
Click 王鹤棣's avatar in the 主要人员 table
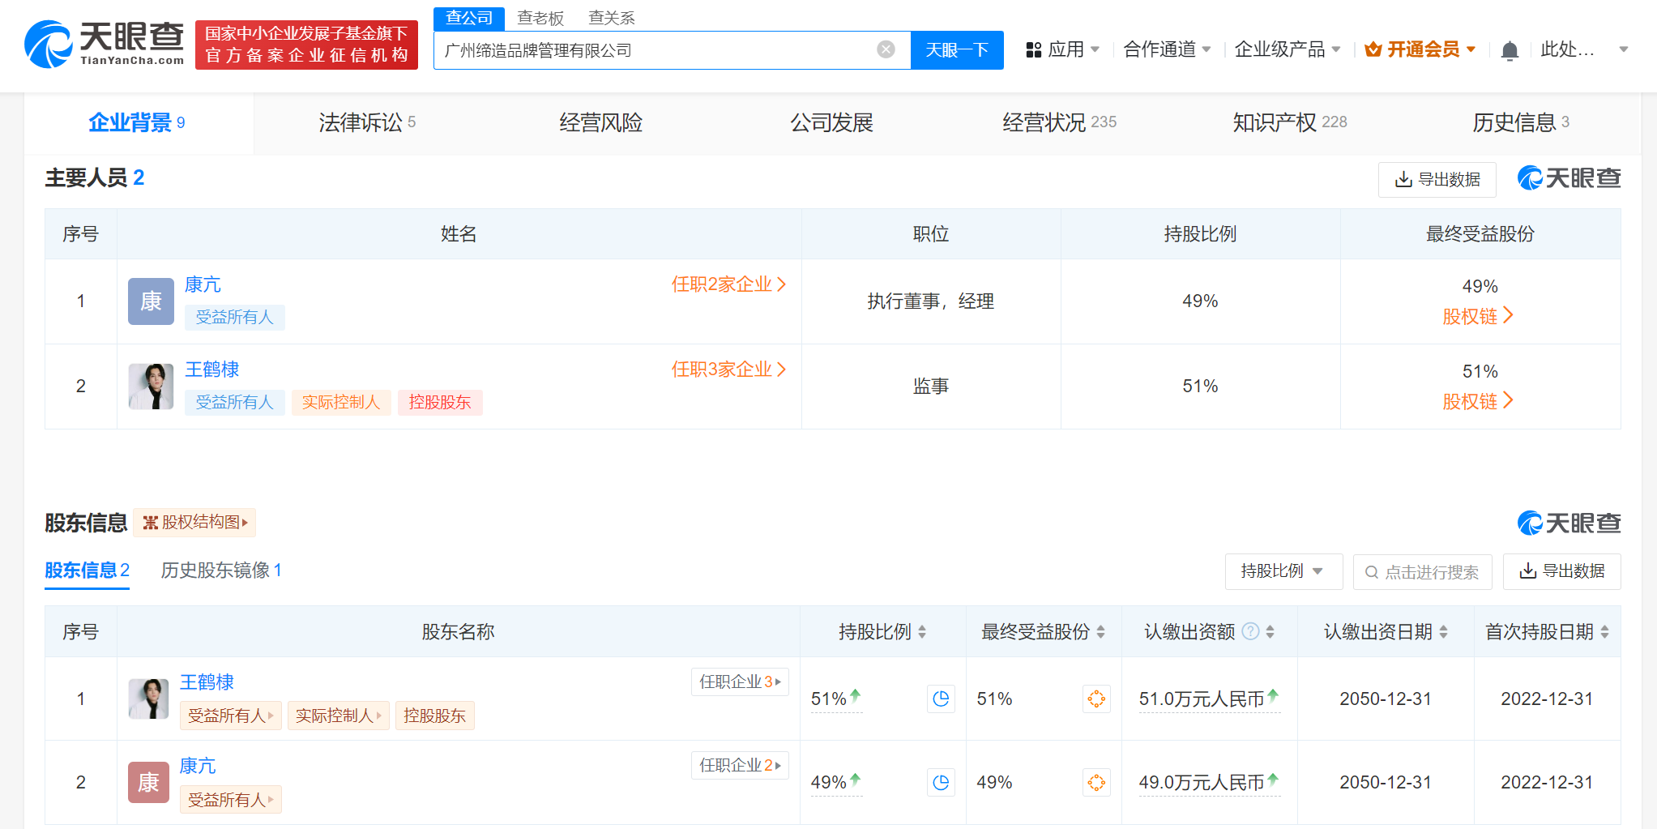click(151, 387)
